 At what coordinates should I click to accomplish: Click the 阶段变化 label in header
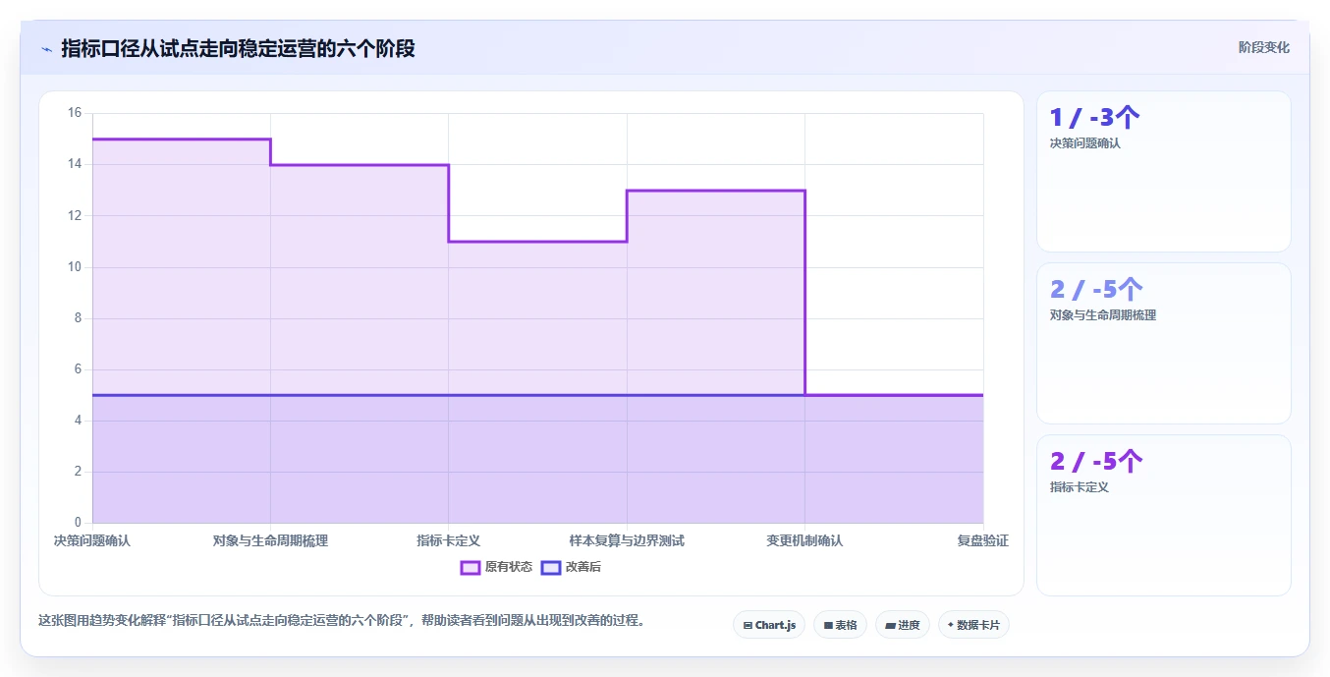pyautogui.click(x=1263, y=47)
